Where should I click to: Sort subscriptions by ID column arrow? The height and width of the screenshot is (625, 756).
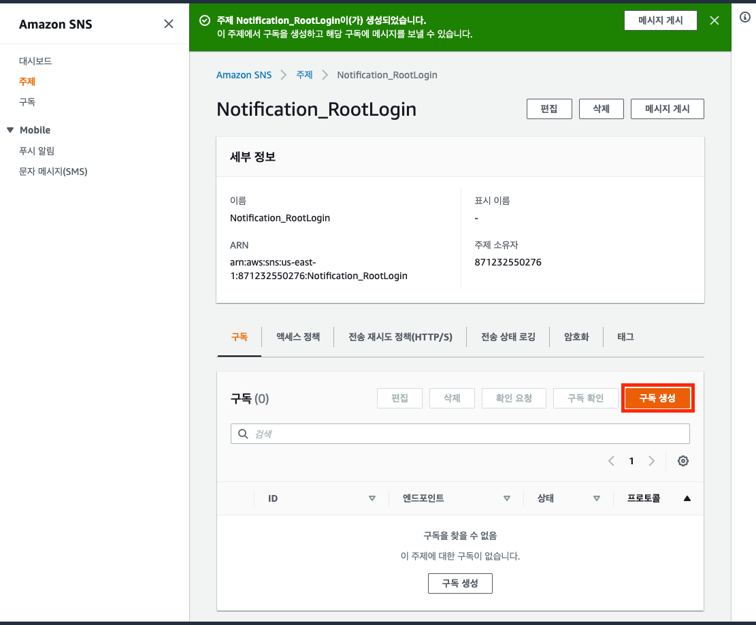[x=372, y=498]
